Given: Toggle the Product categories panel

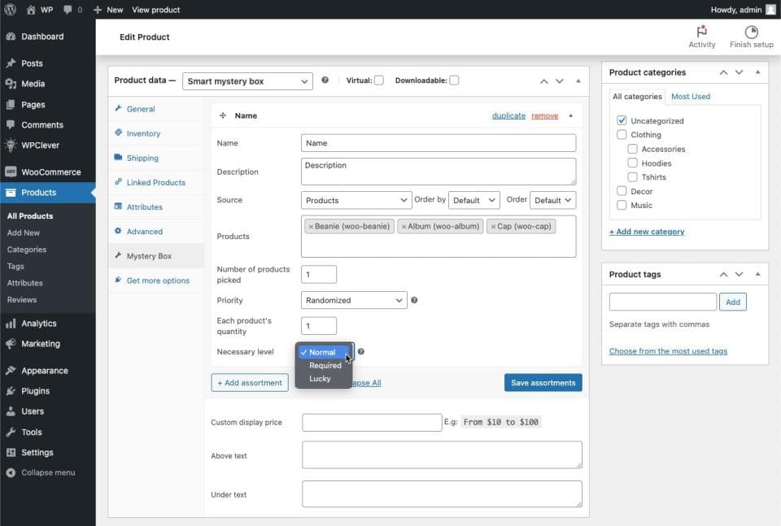Looking at the screenshot, I should [757, 72].
